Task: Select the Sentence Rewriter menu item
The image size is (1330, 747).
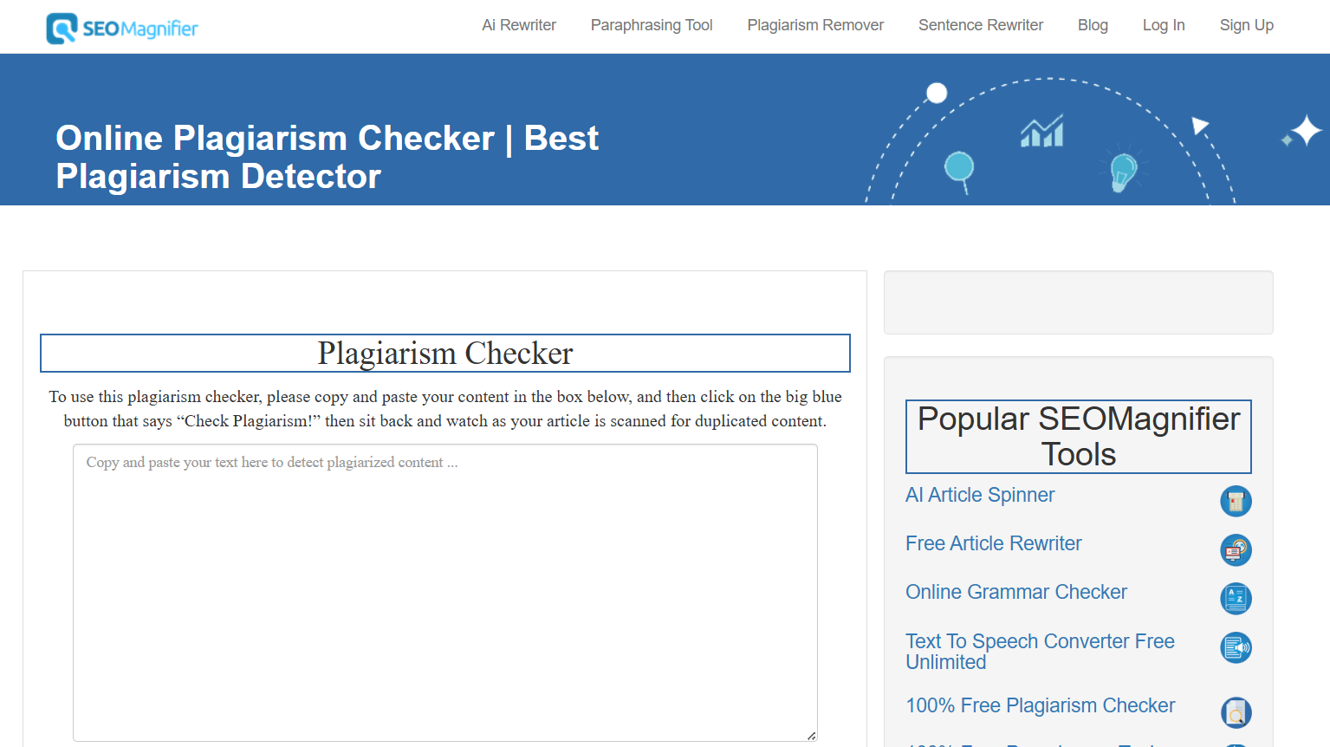Action: [980, 25]
